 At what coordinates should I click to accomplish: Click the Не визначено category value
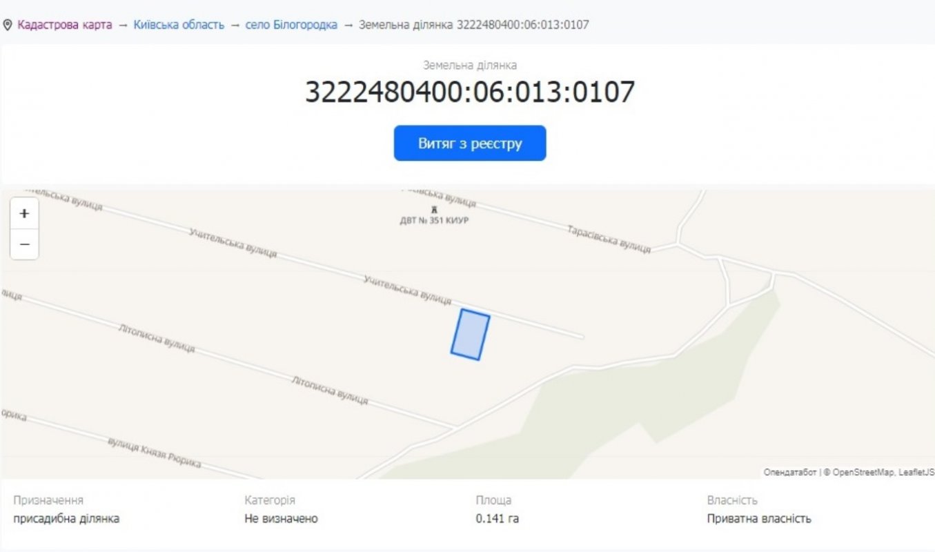[281, 519]
